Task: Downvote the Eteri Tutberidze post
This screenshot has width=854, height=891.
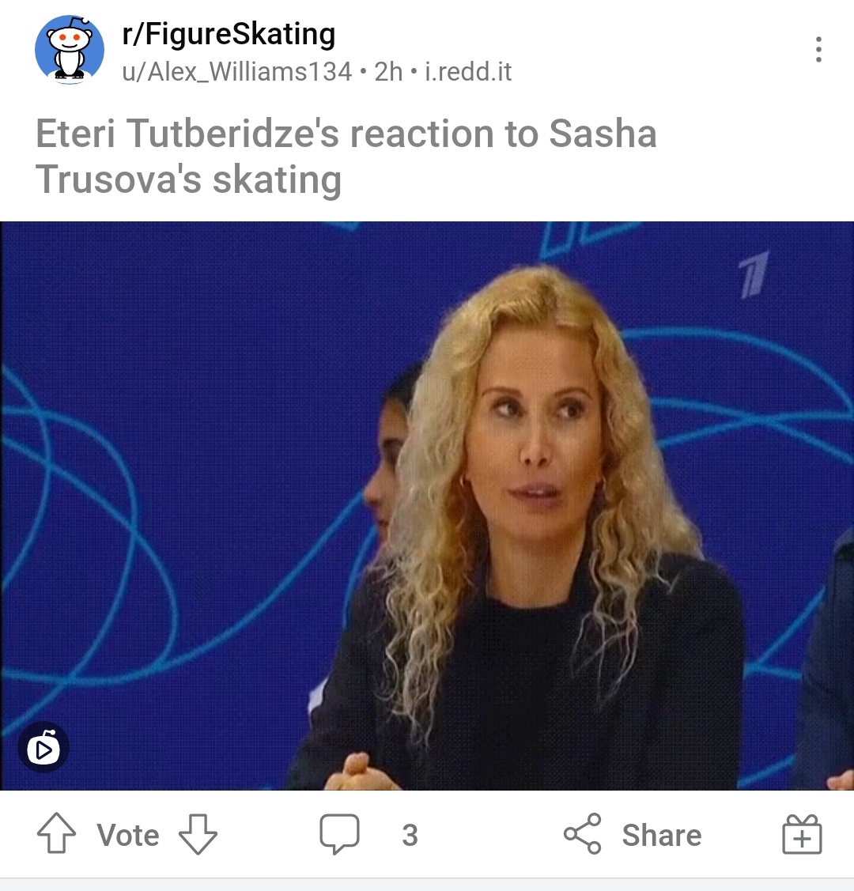Action: pyautogui.click(x=198, y=834)
